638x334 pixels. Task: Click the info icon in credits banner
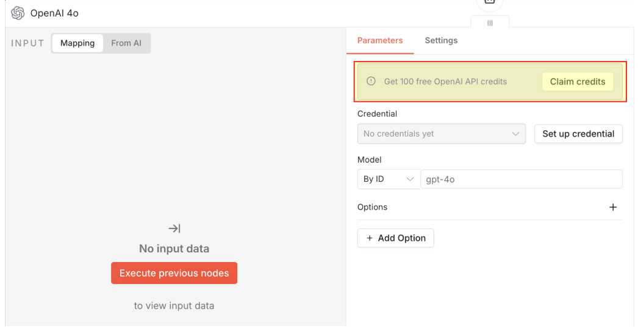click(371, 81)
